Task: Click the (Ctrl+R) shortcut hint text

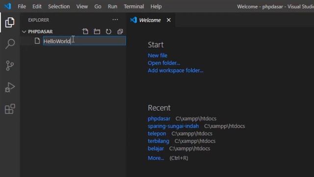Action: (179, 158)
